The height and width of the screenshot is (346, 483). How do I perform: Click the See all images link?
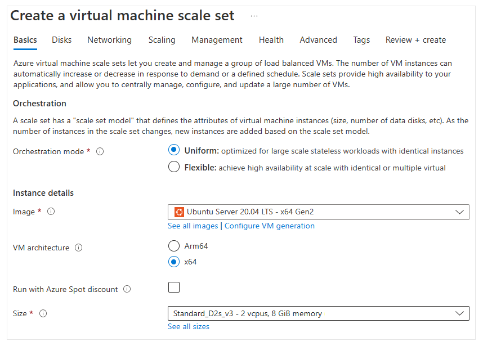[x=193, y=226]
